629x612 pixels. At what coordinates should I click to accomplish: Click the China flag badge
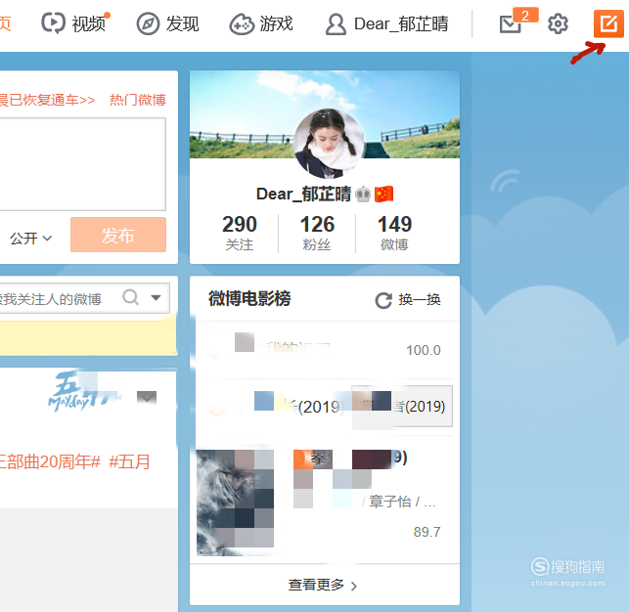click(x=383, y=195)
